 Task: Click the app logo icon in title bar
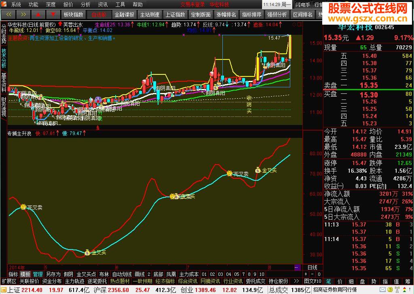4,4
